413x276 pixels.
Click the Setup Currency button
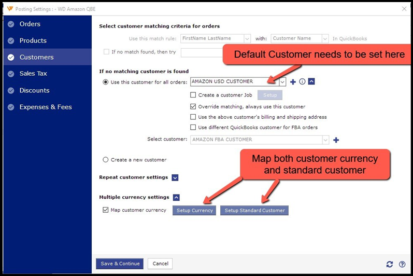[194, 210]
